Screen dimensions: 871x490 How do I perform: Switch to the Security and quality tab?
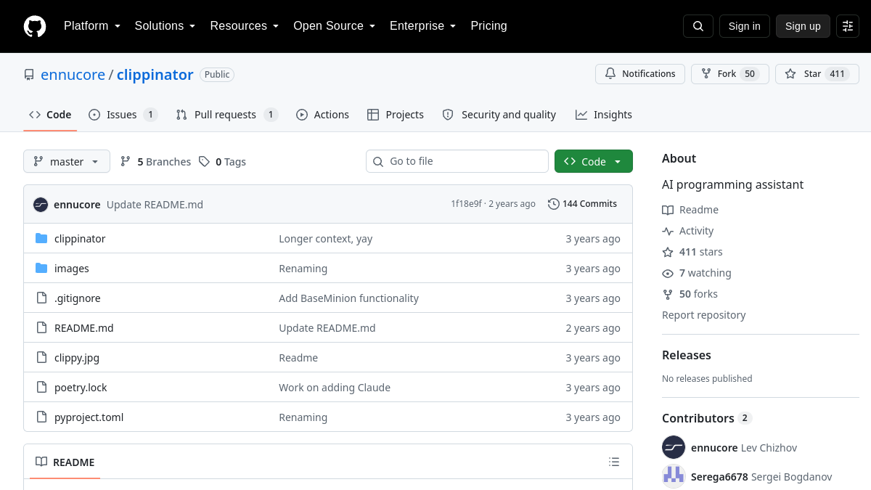point(499,115)
